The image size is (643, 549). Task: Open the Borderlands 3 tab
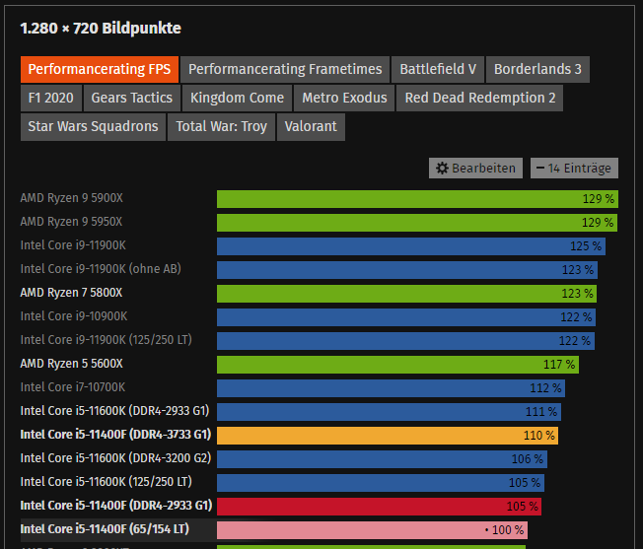click(x=537, y=69)
